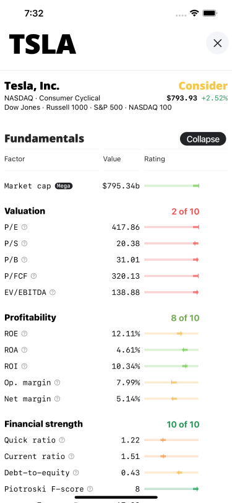Tap the help icon beside P/B

(x=24, y=260)
